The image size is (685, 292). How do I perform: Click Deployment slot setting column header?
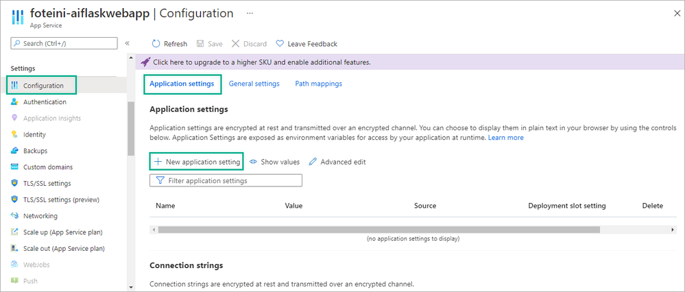coord(567,206)
